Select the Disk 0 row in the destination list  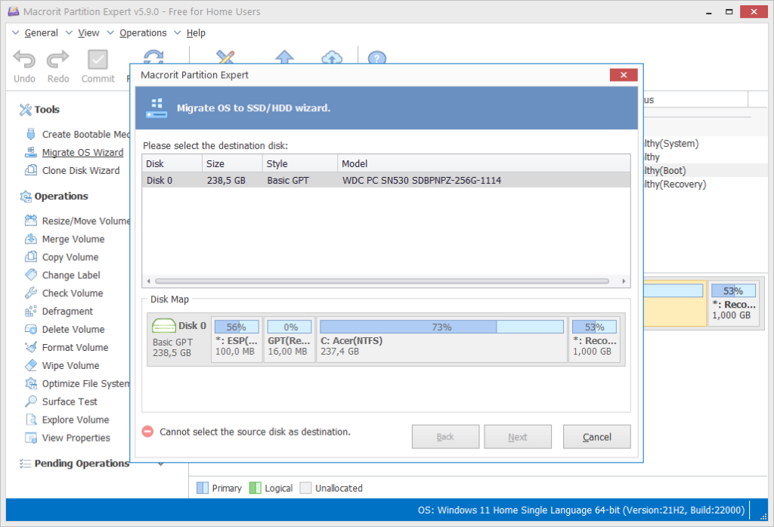pyautogui.click(x=302, y=180)
